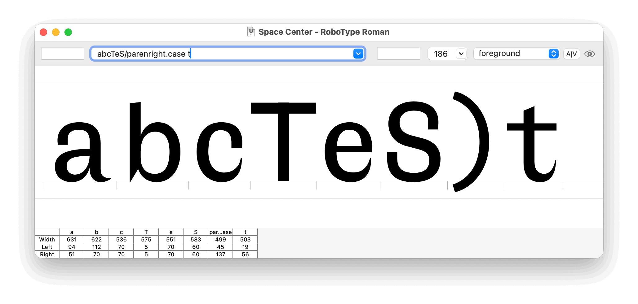The height and width of the screenshot is (304, 638).
Task: Edit the right margin value 137 for parenright
Action: 220,254
